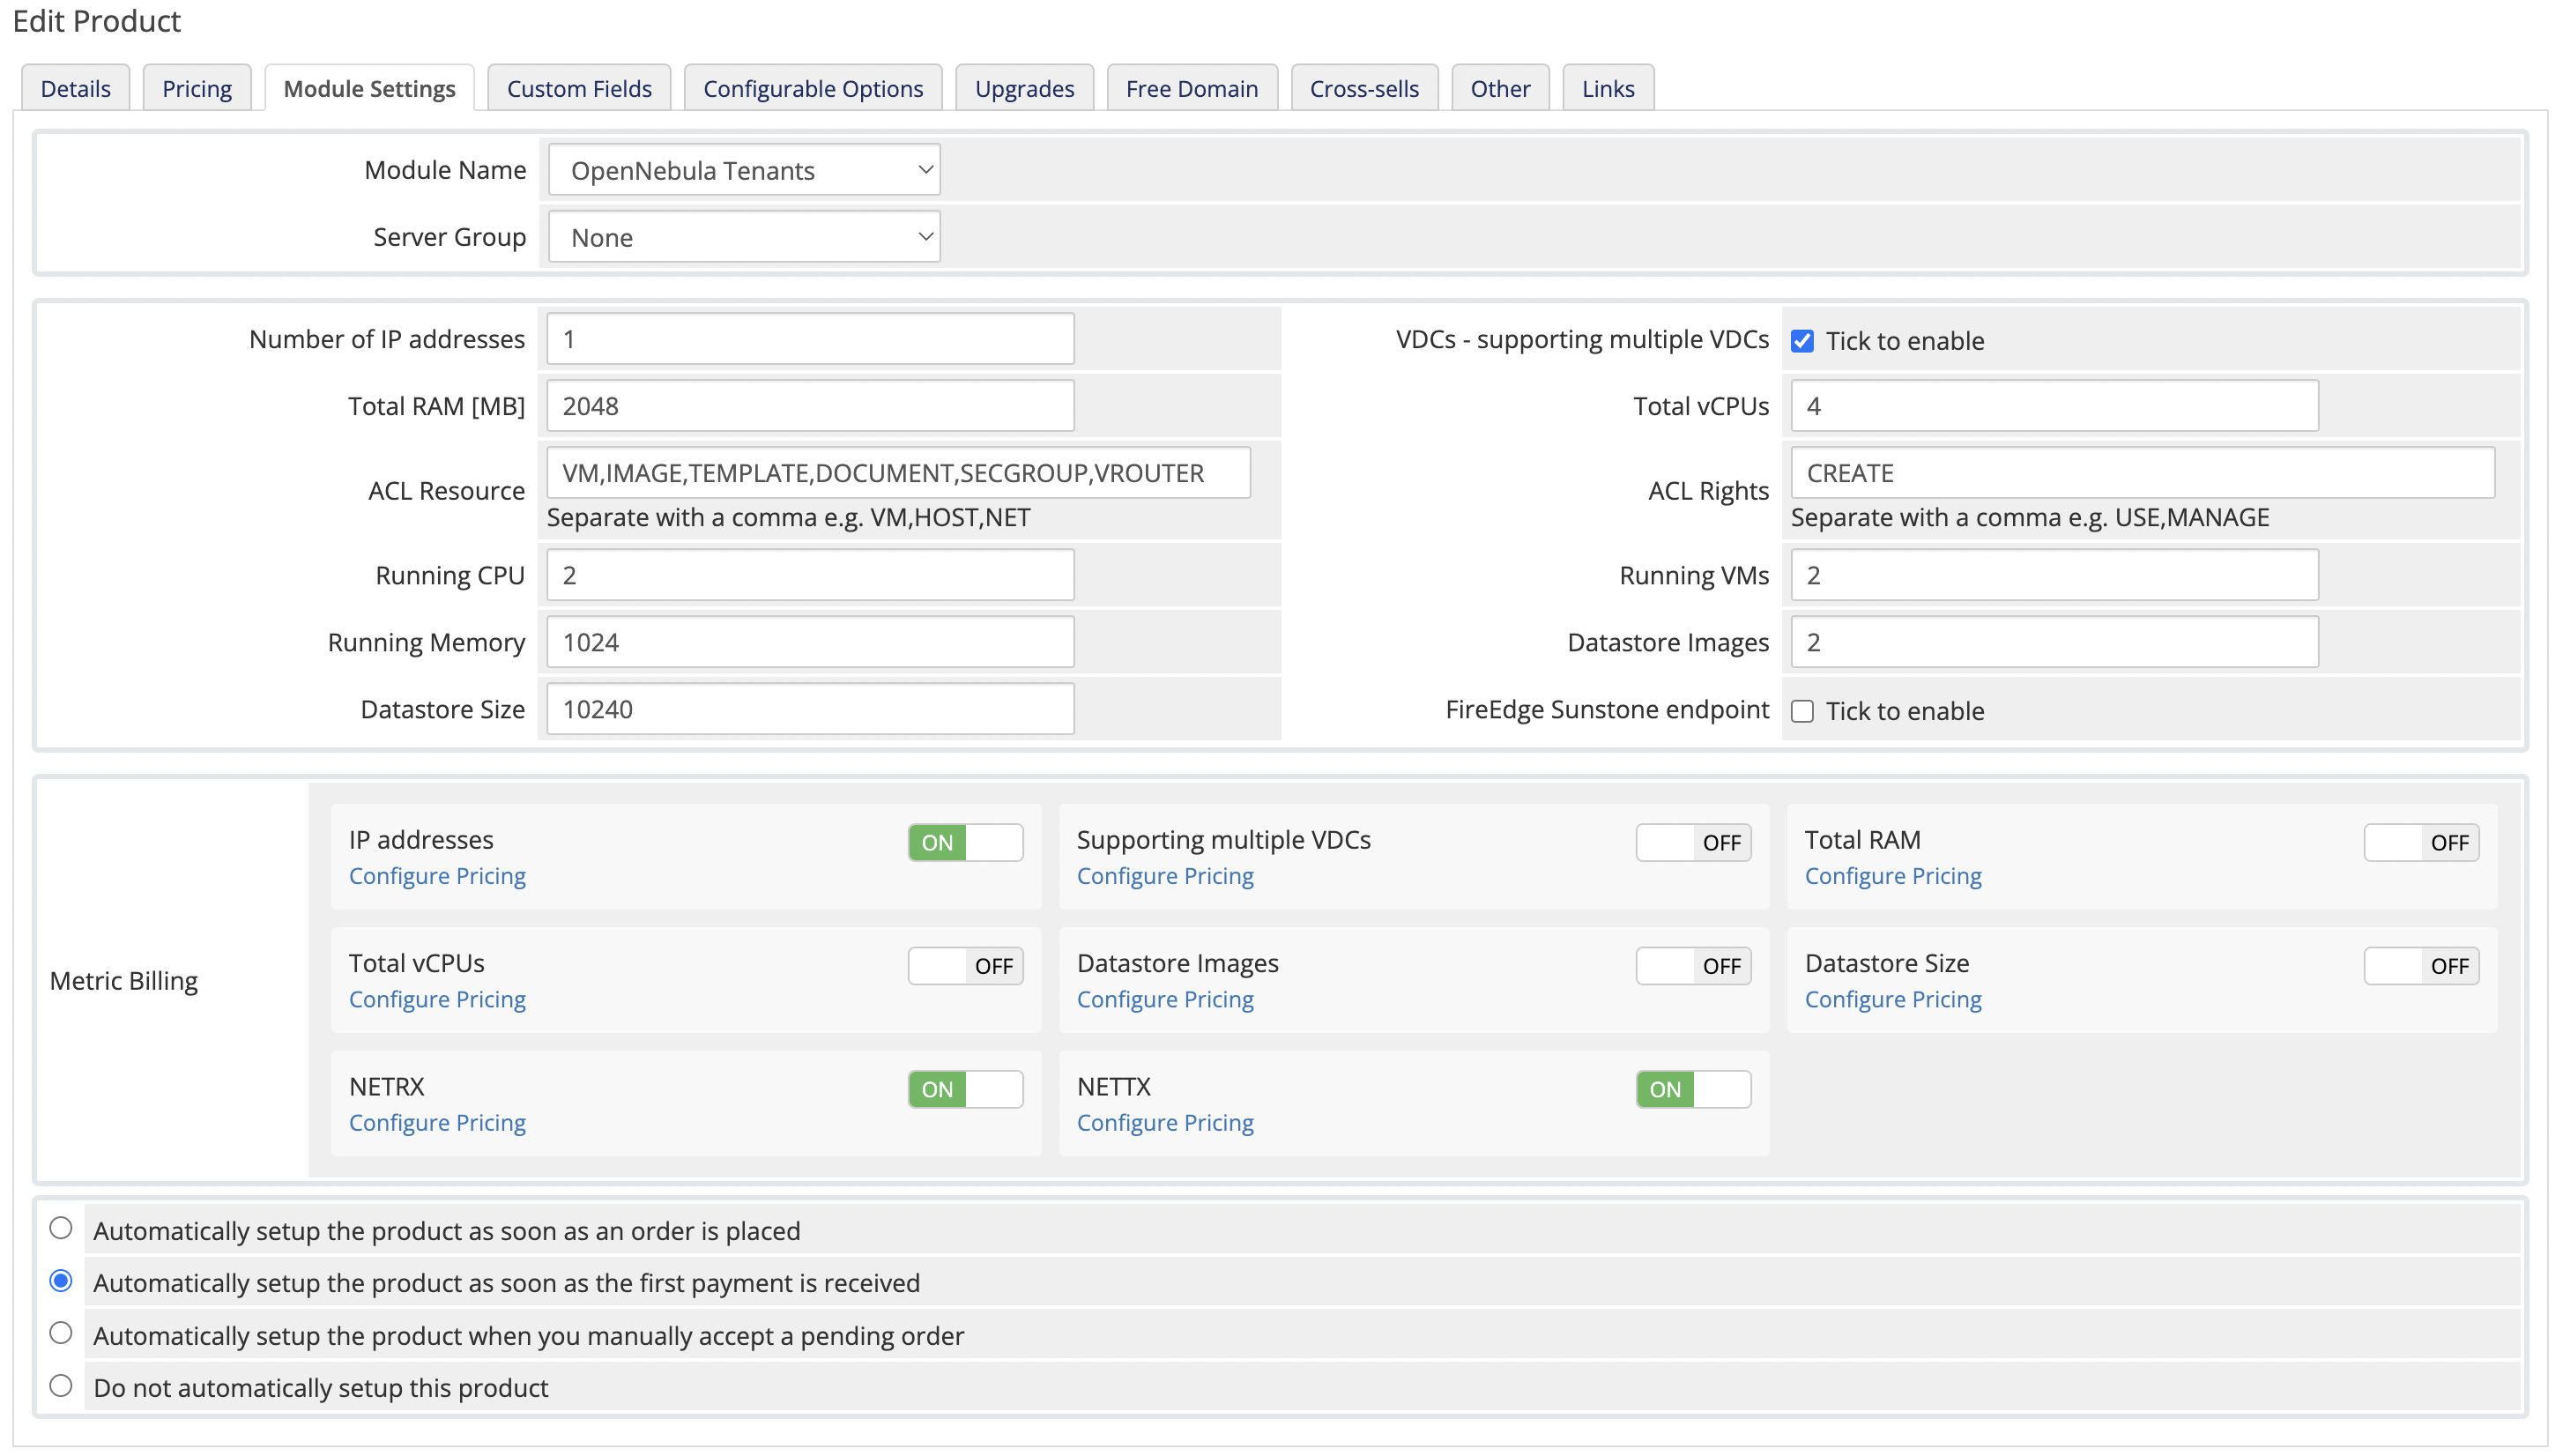Turn on Total vCPUs metric billing
Viewport: 2563px width, 1456px height.
click(x=965, y=965)
